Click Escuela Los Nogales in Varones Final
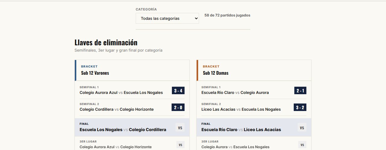Screen dimensions: 386x150 [101, 130]
